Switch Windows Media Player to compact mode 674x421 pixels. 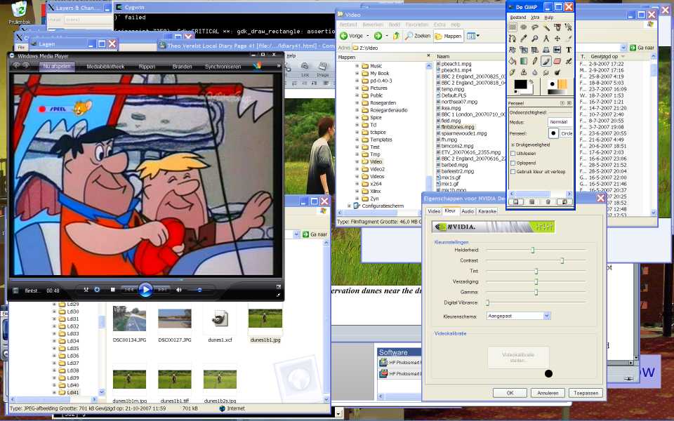[278, 295]
